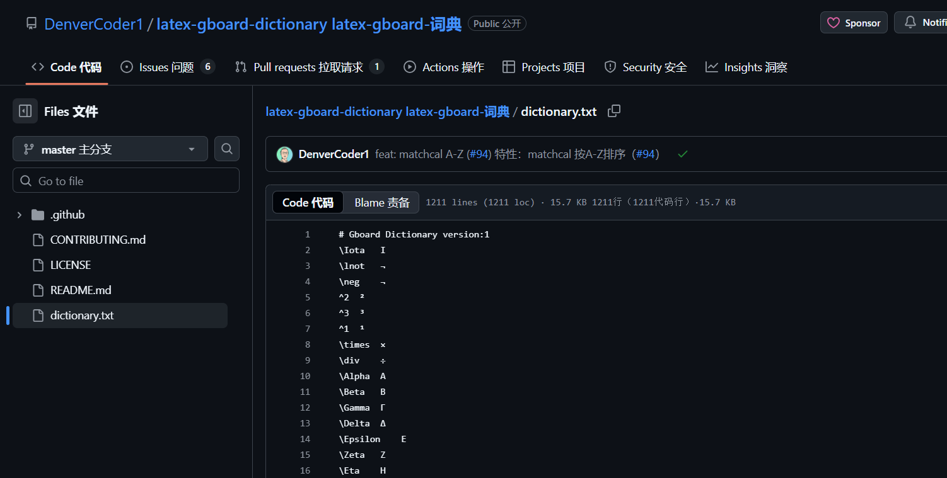Expand the .github folder chevron
The width and height of the screenshot is (947, 478).
[20, 215]
